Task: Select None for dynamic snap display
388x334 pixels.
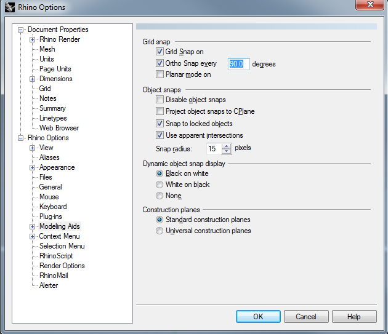Action: [160, 196]
